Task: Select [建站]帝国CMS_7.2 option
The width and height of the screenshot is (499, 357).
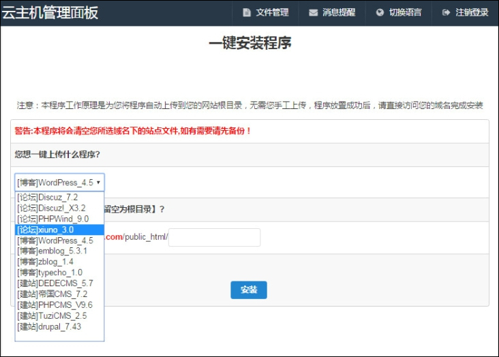Action: click(59, 294)
